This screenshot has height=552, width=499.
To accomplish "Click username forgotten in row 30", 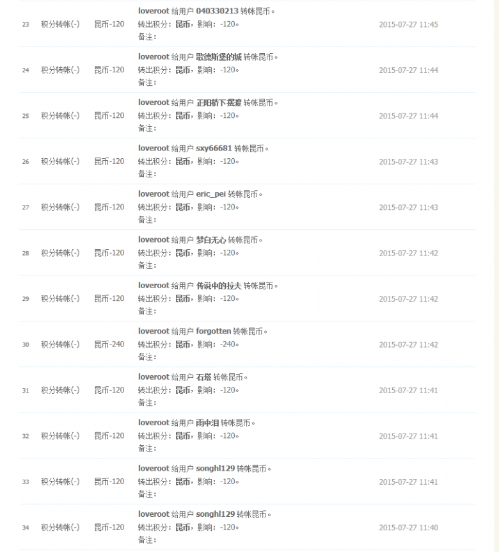I will point(214,331).
